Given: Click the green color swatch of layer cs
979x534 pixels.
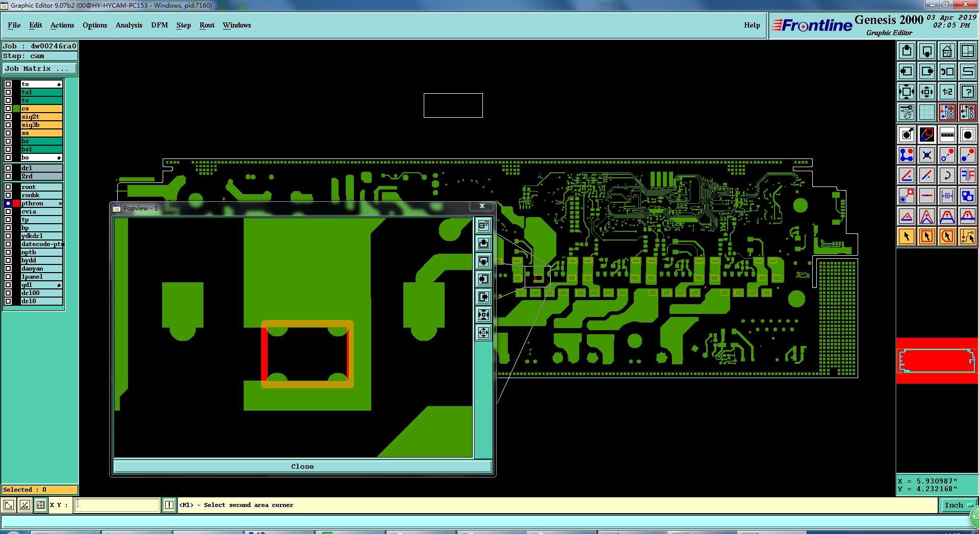Looking at the screenshot, I should click(x=17, y=109).
